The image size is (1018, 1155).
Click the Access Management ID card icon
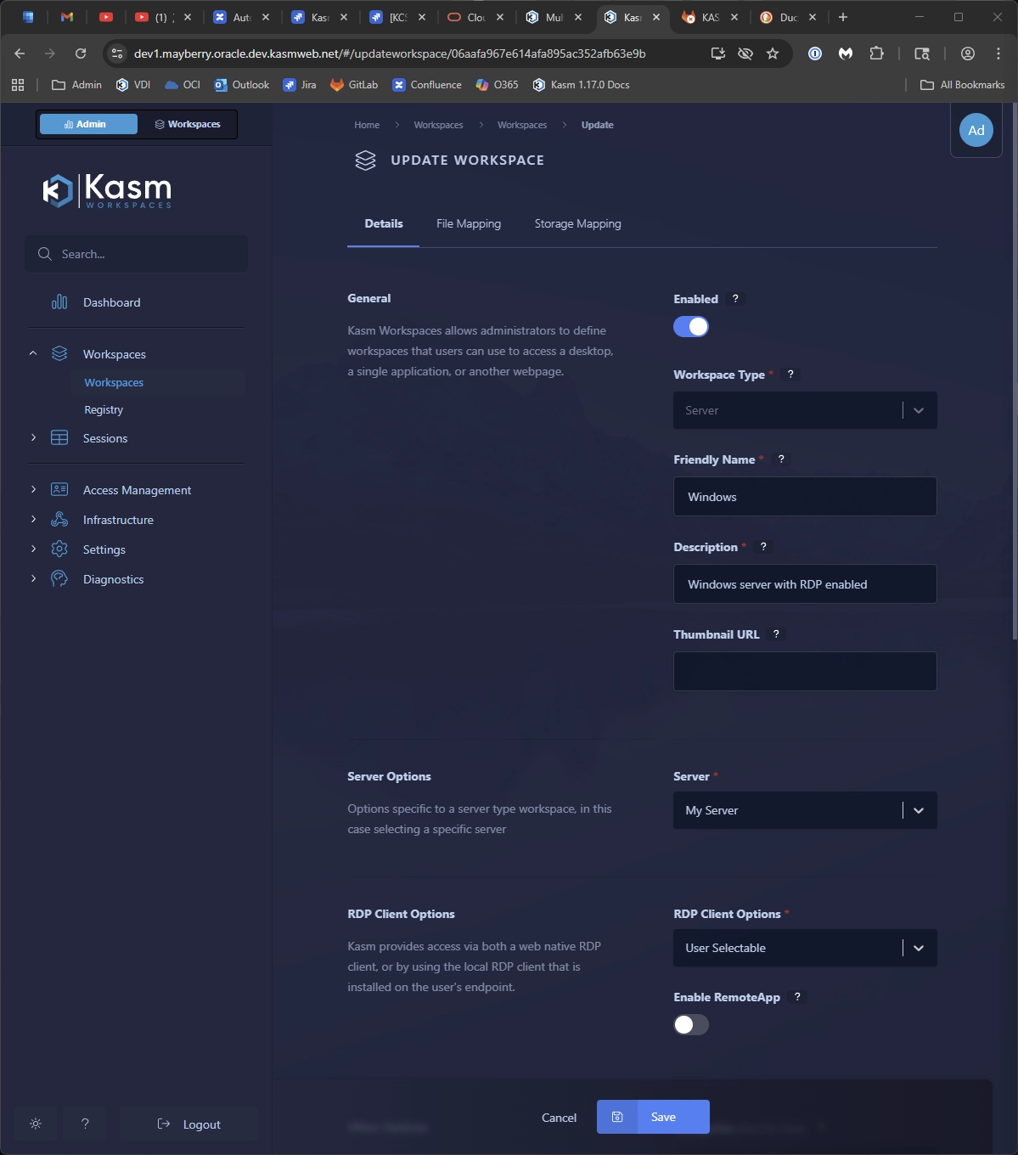(59, 489)
